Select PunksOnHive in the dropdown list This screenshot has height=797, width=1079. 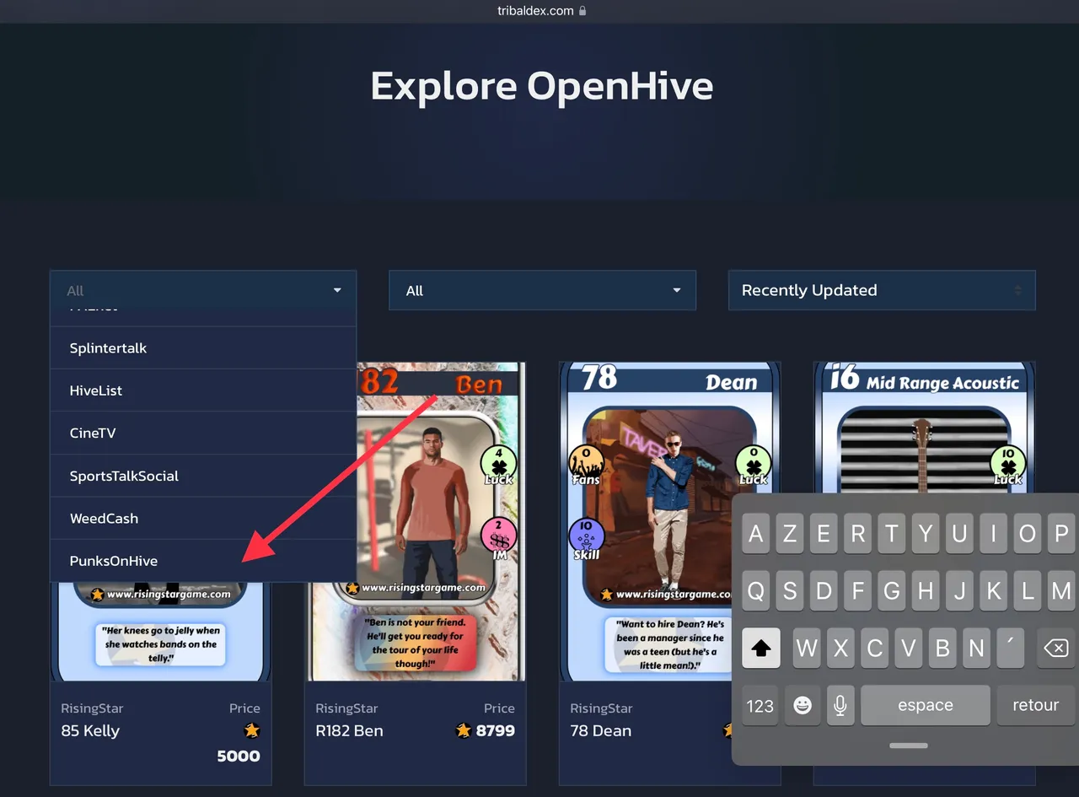(203, 561)
